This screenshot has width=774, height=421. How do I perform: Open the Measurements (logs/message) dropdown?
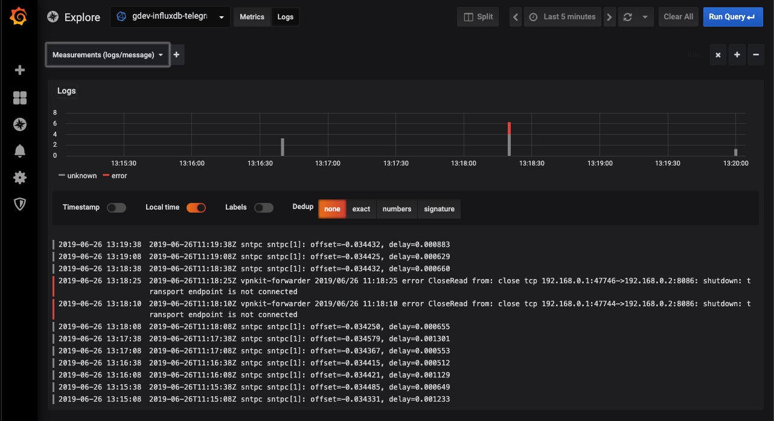click(107, 54)
